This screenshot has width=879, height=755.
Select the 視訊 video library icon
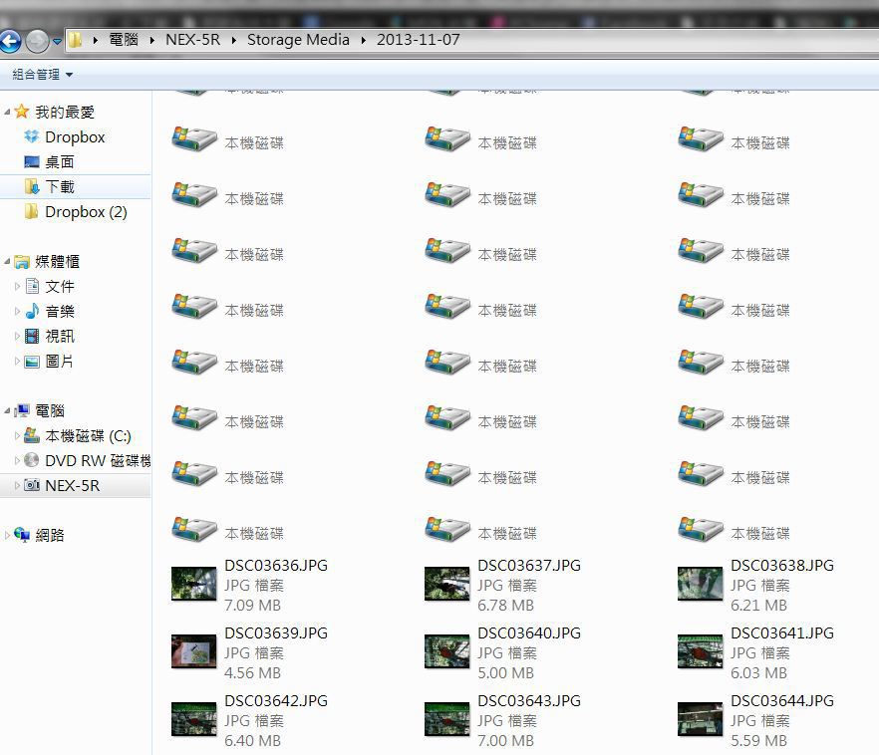(x=32, y=337)
